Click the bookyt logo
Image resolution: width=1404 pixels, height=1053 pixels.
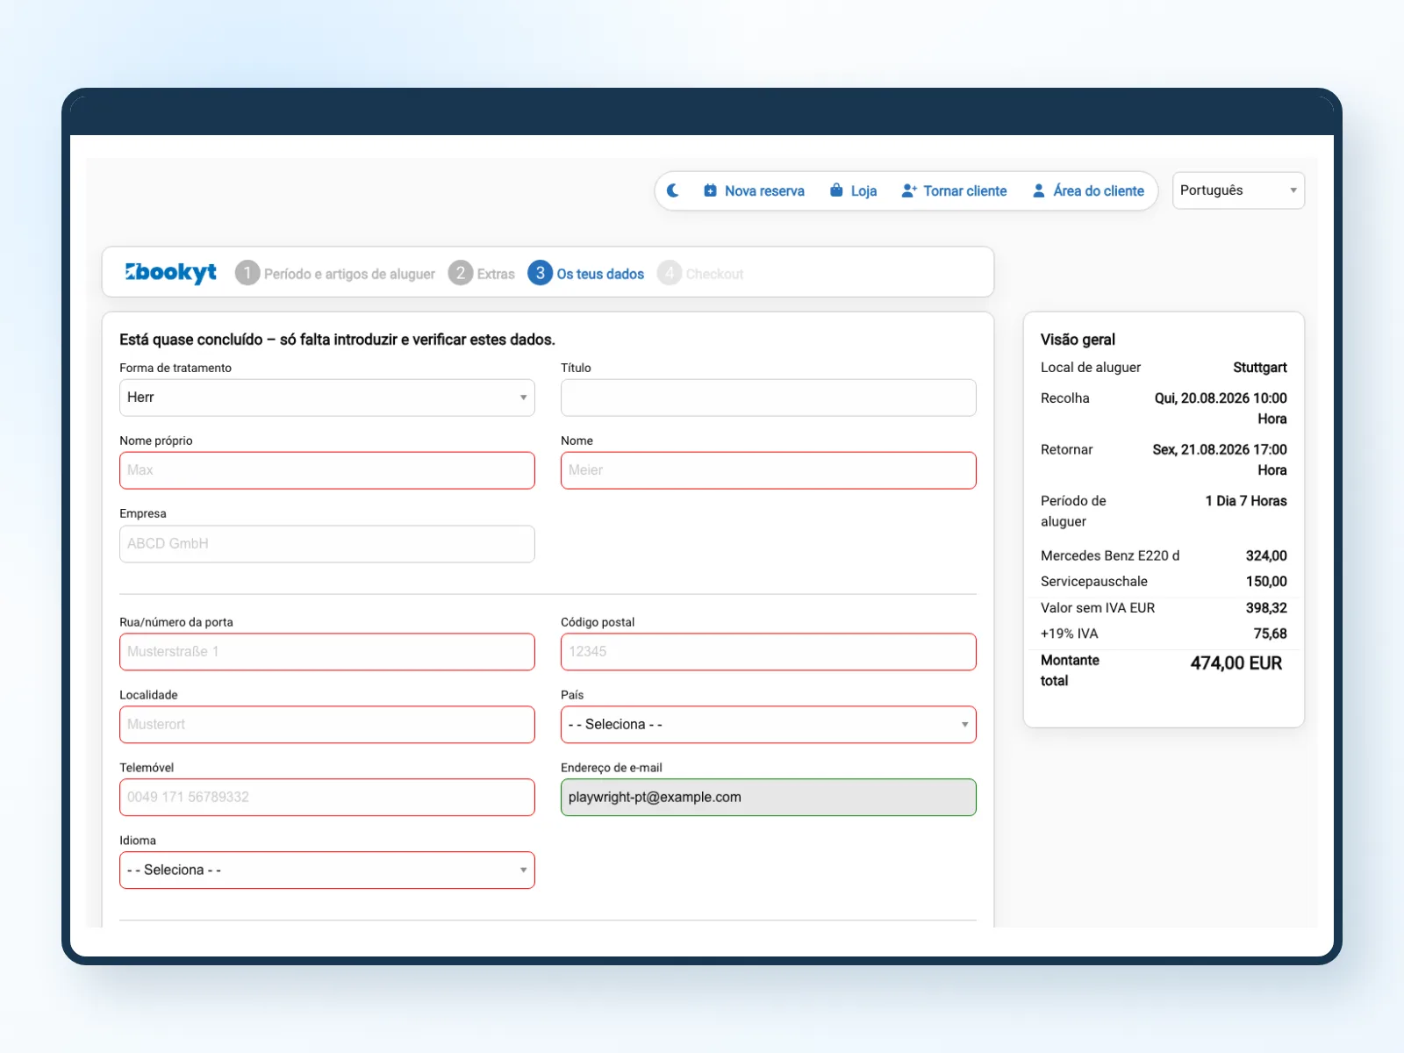point(170,273)
